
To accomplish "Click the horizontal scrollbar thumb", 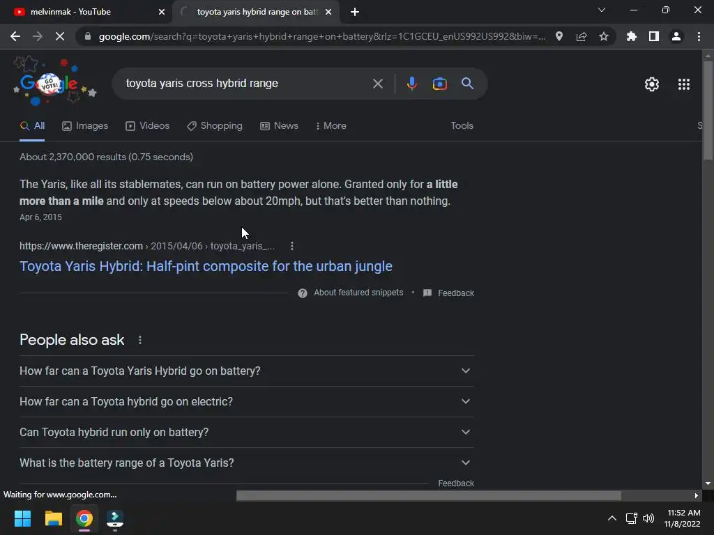I will tap(429, 495).
